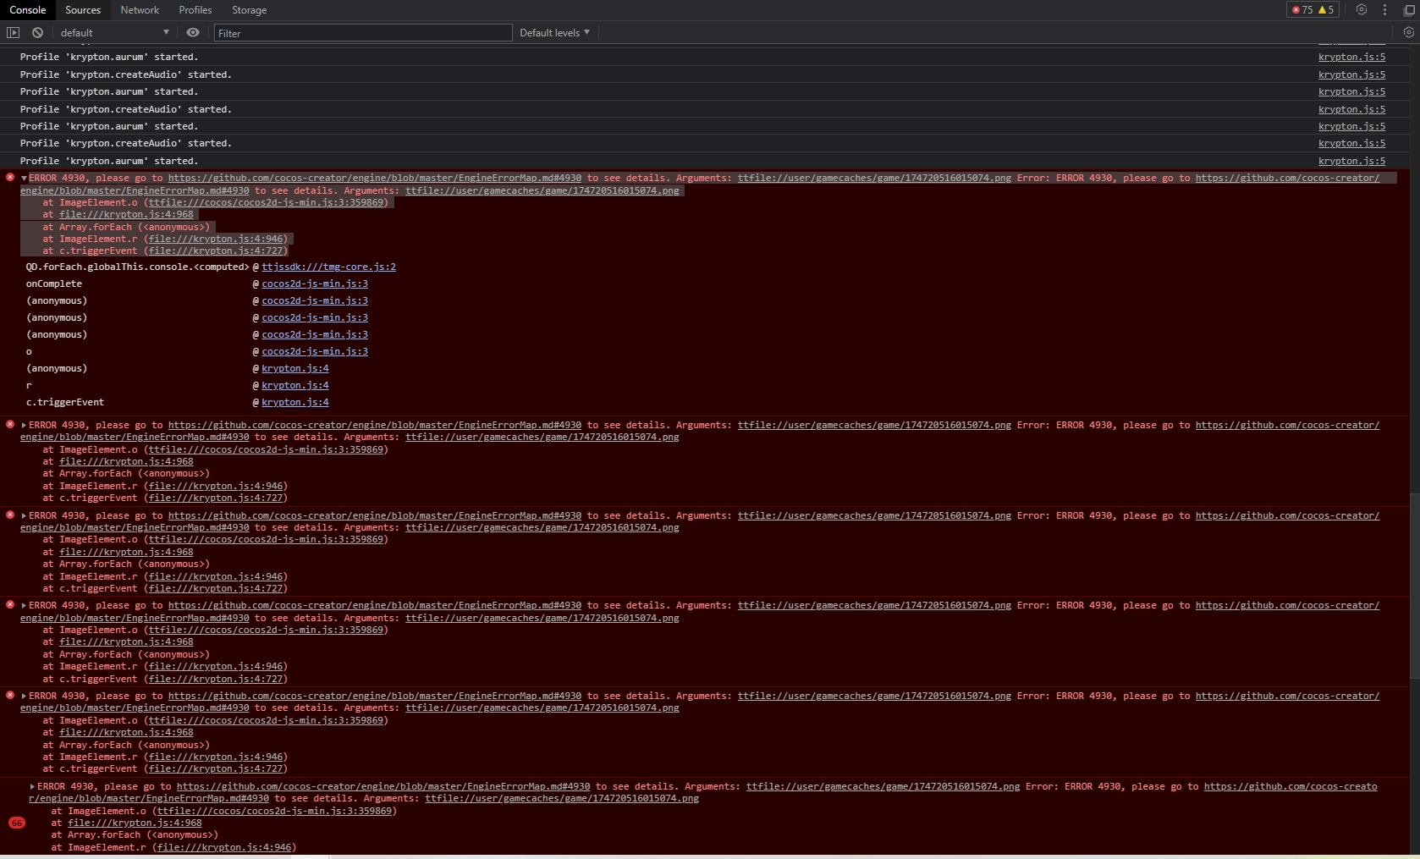Click the red 75 errors counter
Image resolution: width=1420 pixels, height=859 pixels.
click(1302, 10)
